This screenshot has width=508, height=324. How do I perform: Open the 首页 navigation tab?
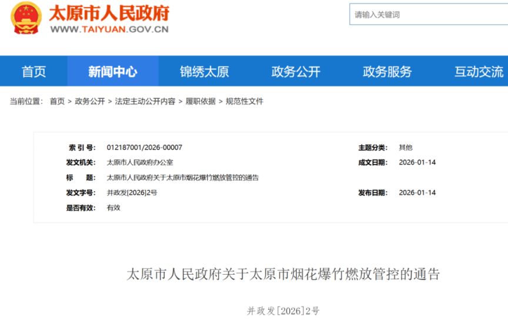[34, 71]
